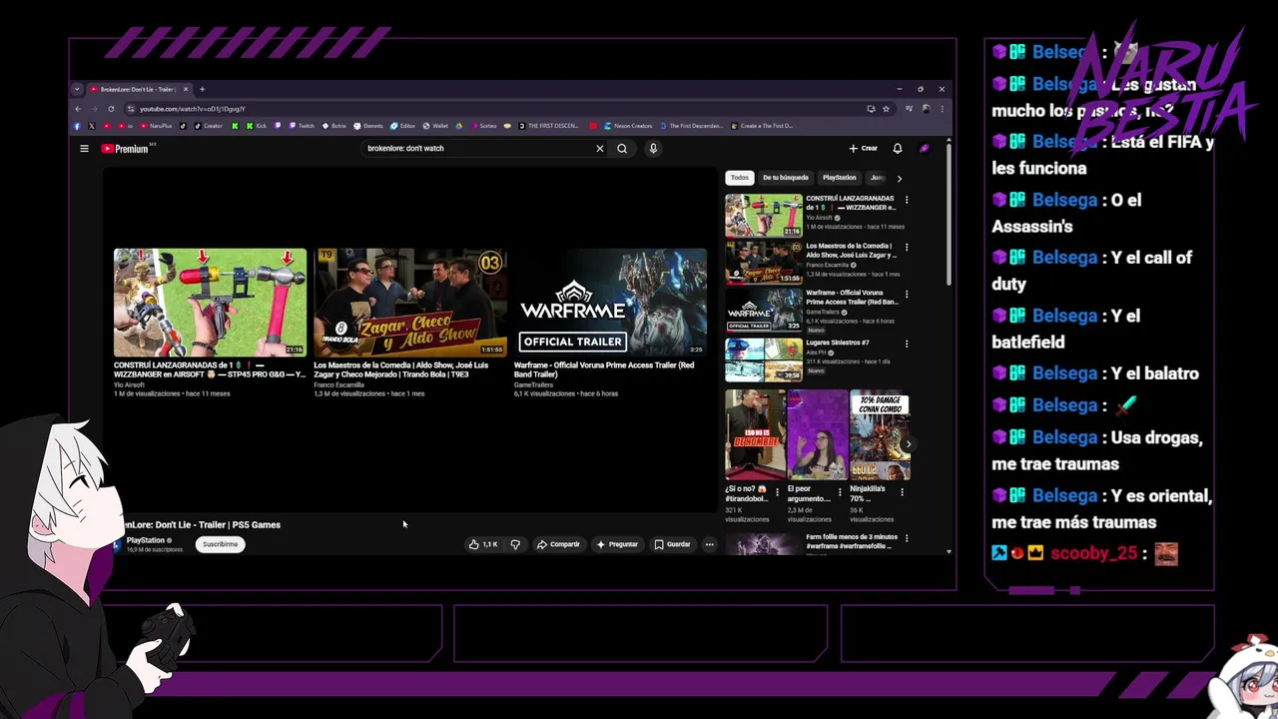Click the Compartir share button

pyautogui.click(x=558, y=544)
